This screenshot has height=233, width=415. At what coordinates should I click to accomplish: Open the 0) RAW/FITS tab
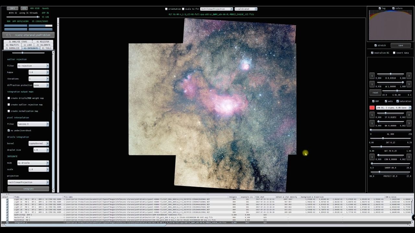click(x=12, y=45)
